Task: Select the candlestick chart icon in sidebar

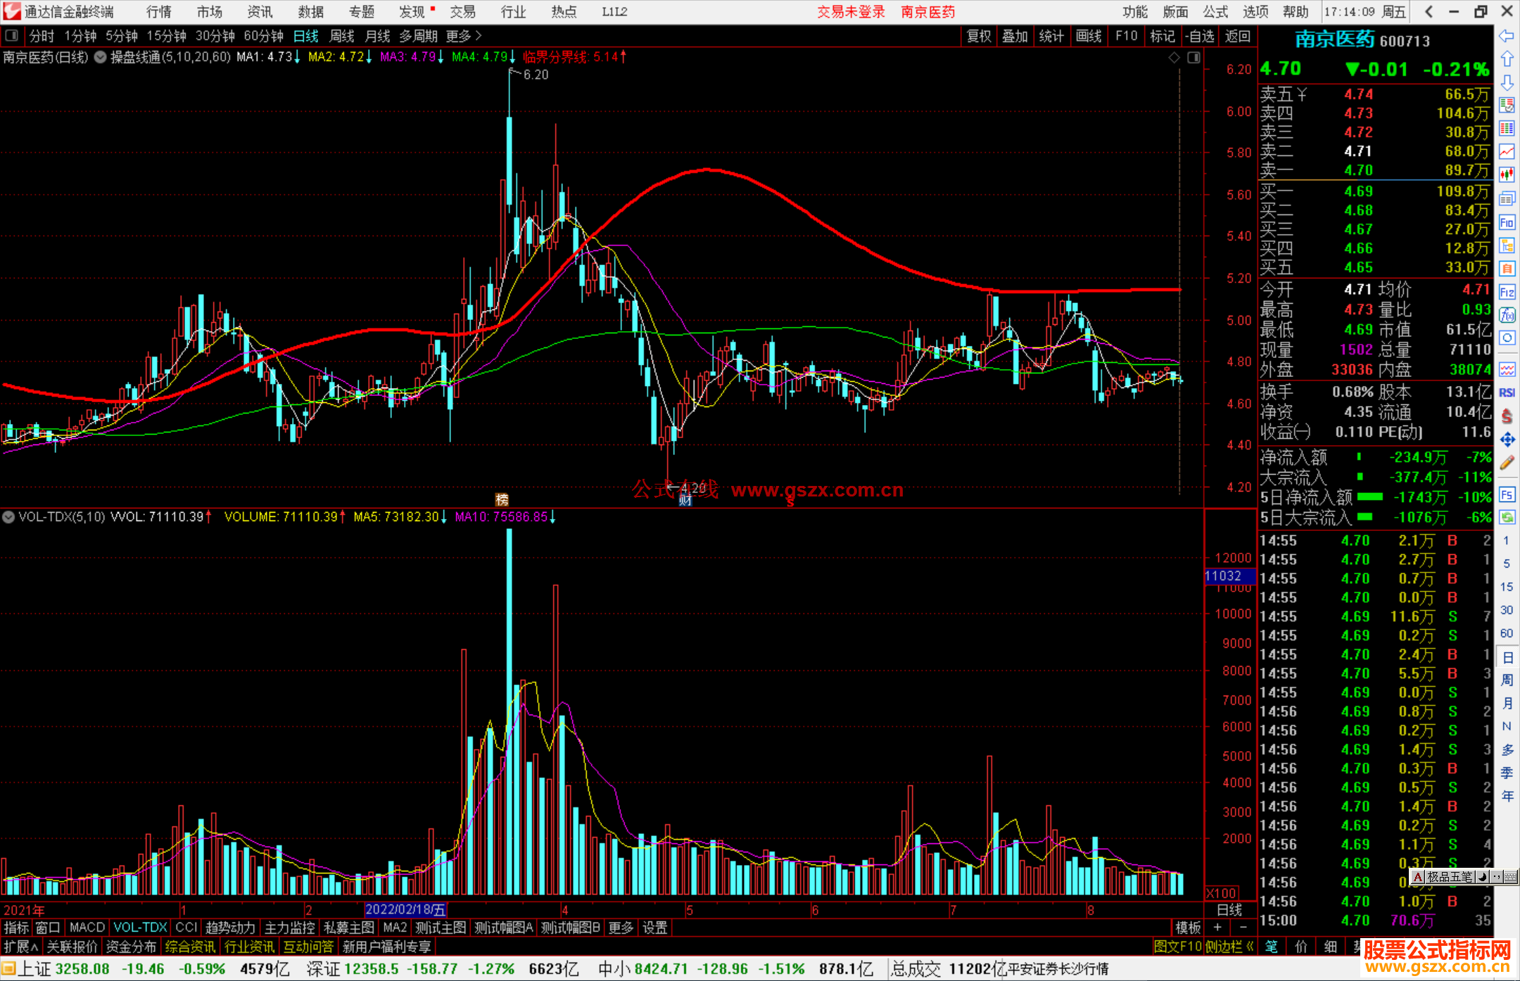Action: click(1507, 175)
